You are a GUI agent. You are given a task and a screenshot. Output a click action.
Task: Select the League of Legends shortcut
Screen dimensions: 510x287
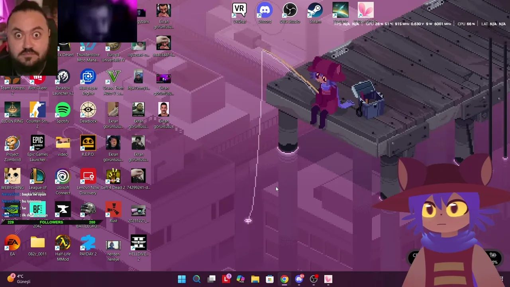coord(37,181)
